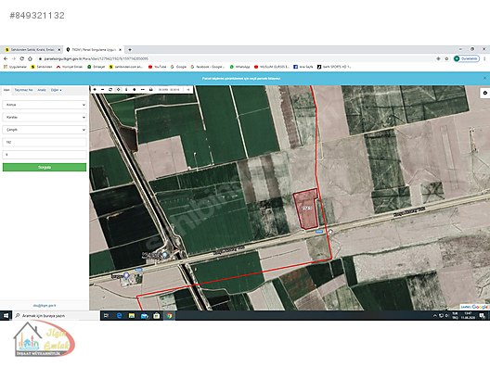Click the map settings gear icon
Image resolution: width=490 pixels, height=367 pixels.
[485, 93]
